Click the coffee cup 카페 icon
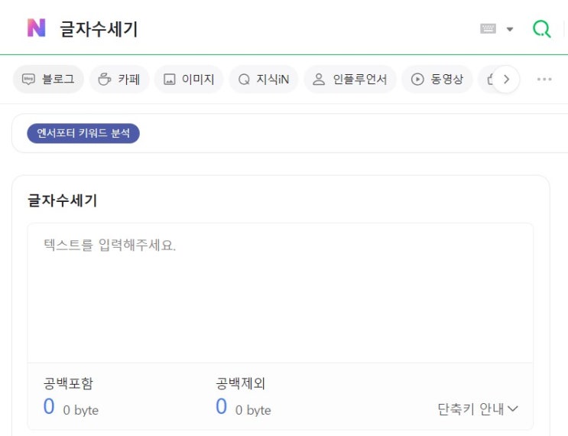Screen dimensions: 568x436 click(x=105, y=79)
